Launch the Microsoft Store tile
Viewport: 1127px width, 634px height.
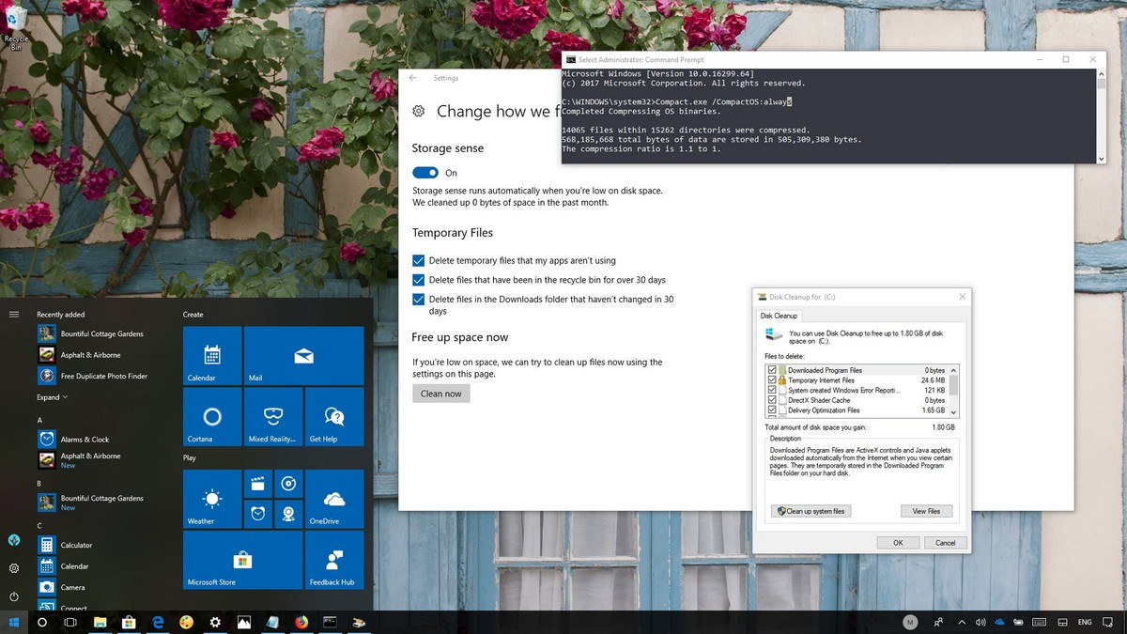click(242, 560)
